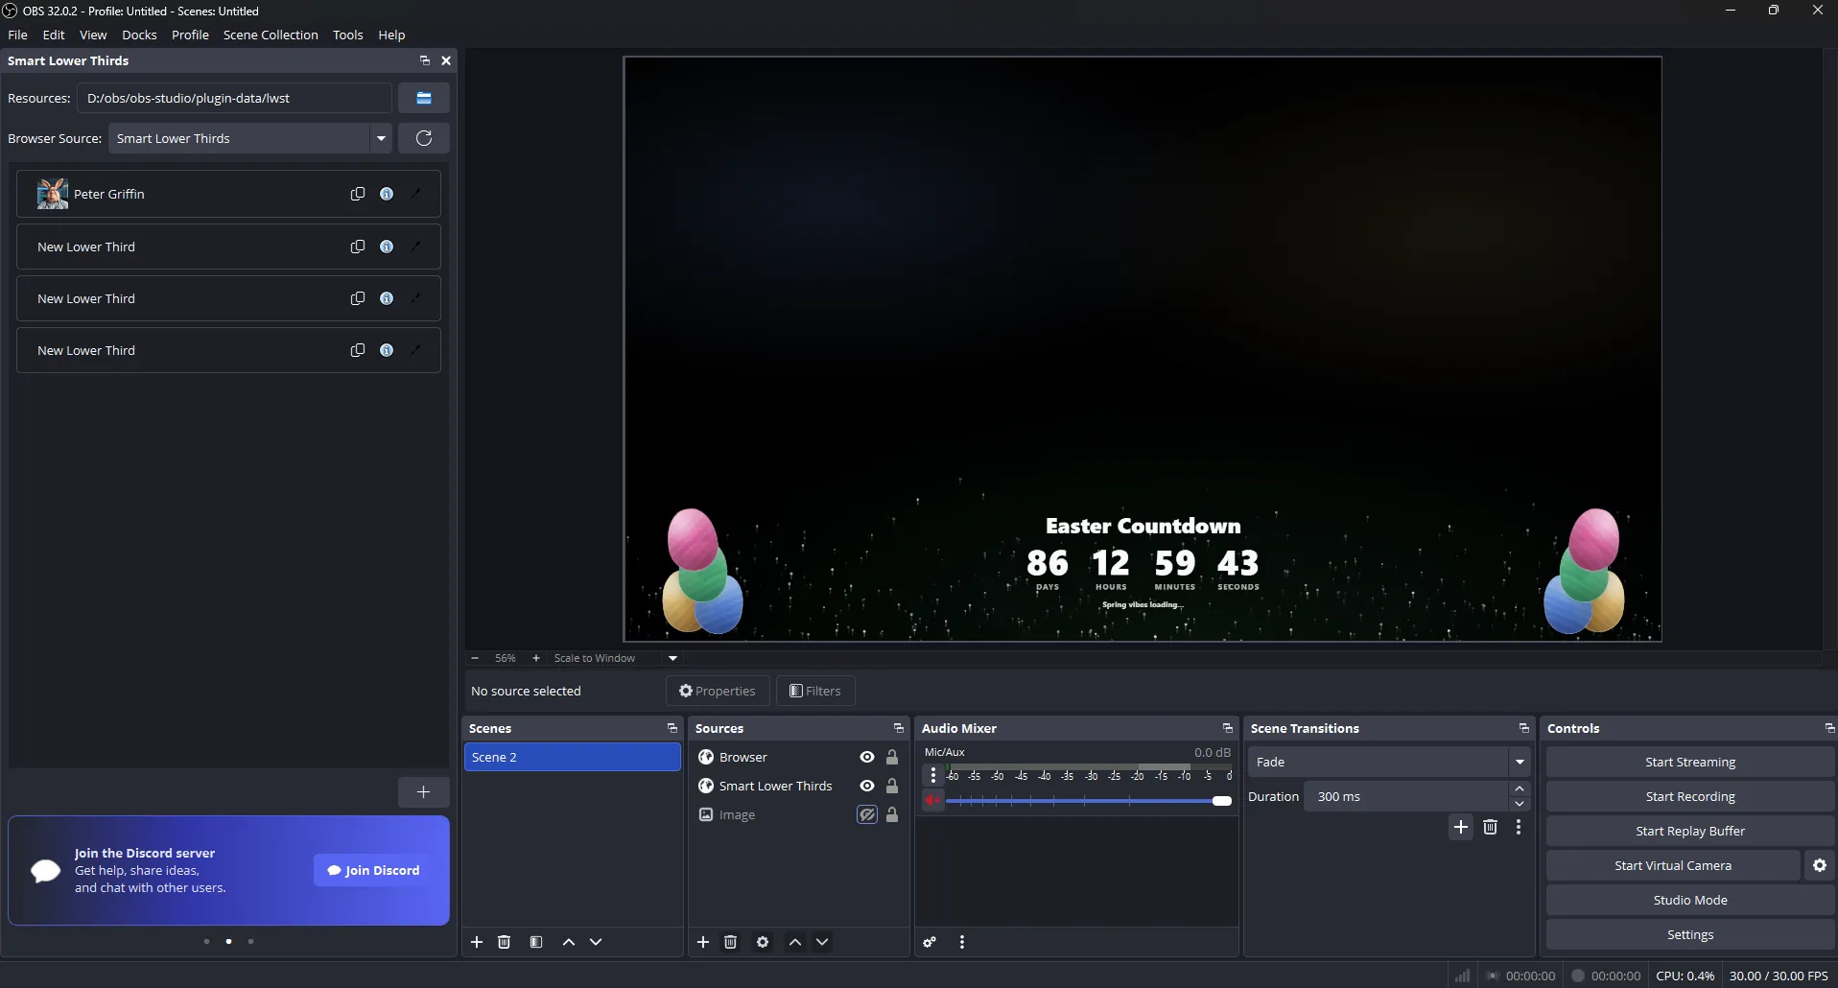The height and width of the screenshot is (988, 1838).
Task: Click the Resources path input field
Action: pyautogui.click(x=234, y=97)
